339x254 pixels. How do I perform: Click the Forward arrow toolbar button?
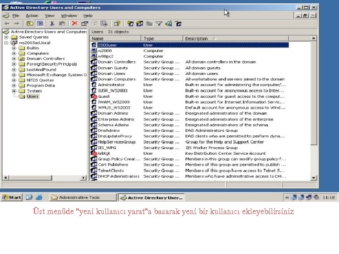[16, 24]
